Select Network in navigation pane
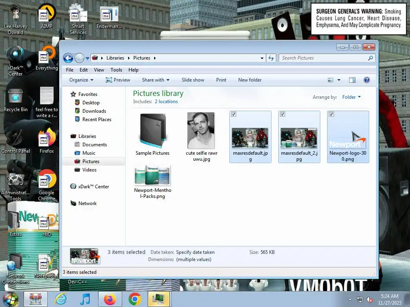This screenshot has height=307, width=410. [x=87, y=203]
